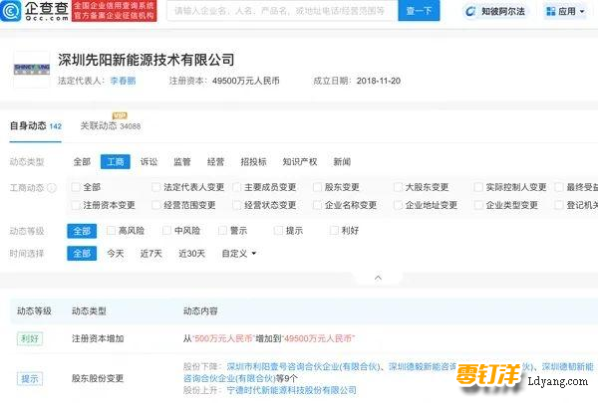Select the 招投标 type filter

coord(253,162)
